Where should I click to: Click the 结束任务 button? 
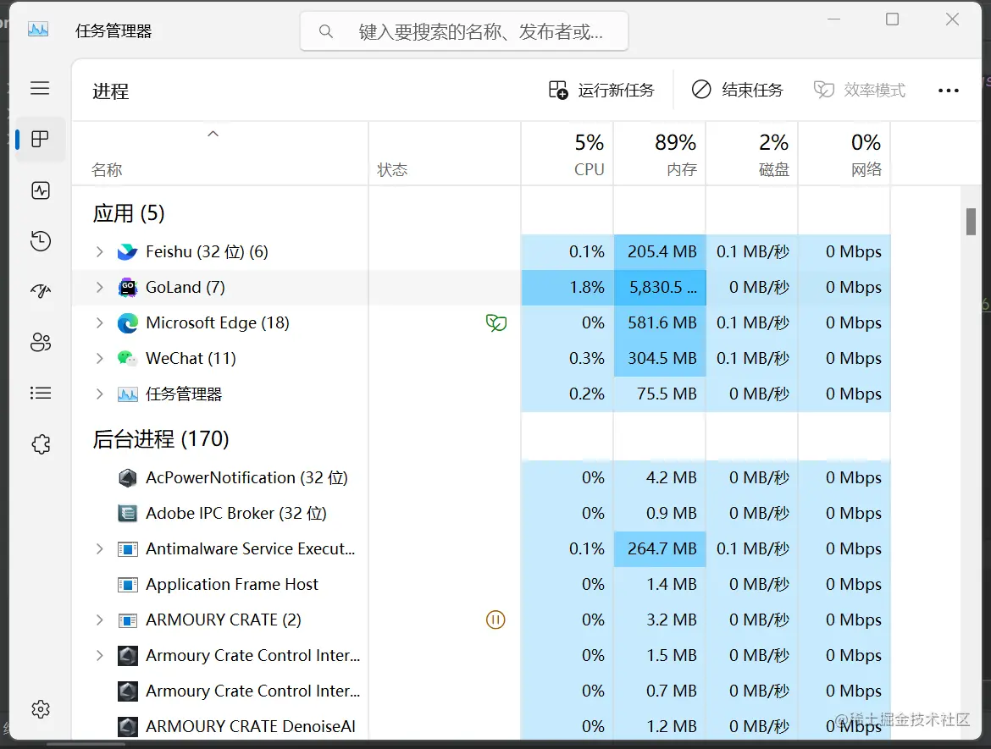pyautogui.click(x=737, y=91)
